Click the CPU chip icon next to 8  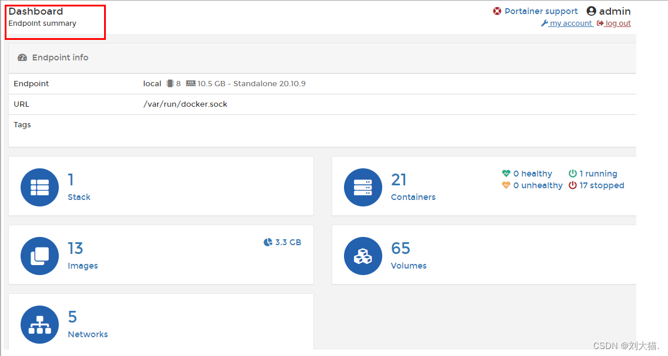point(170,84)
